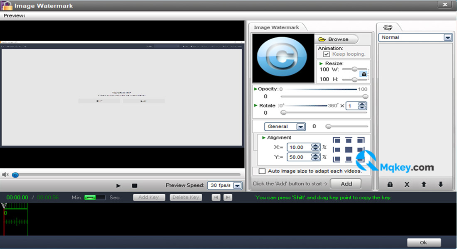Select the Image Watermark tab
The height and width of the screenshot is (249, 457).
(x=276, y=27)
